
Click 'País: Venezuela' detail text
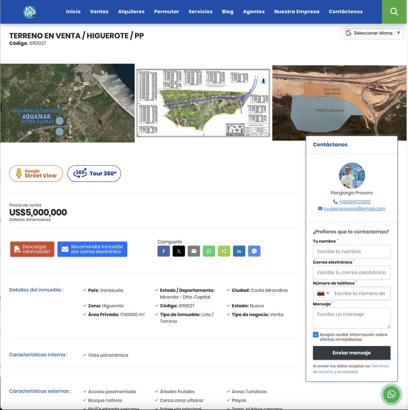(106, 290)
